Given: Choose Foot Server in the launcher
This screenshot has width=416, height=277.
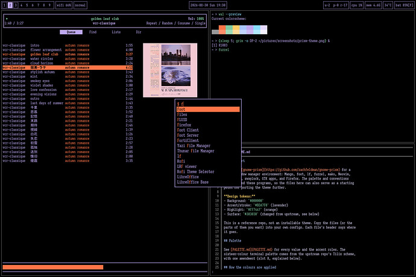Looking at the screenshot, I should (208, 135).
